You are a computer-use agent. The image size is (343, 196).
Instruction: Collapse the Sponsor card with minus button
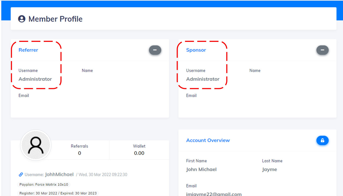coord(322,50)
